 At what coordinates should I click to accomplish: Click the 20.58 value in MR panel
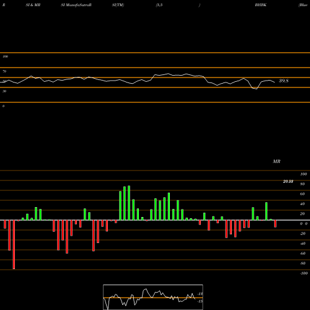(x=288, y=182)
